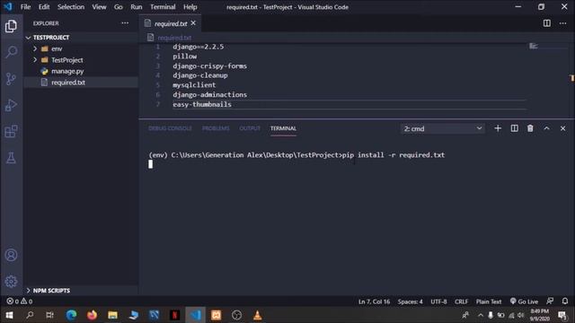This screenshot has height=323, width=575.
Task: Select the required.txt editor tab
Action: tap(170, 23)
